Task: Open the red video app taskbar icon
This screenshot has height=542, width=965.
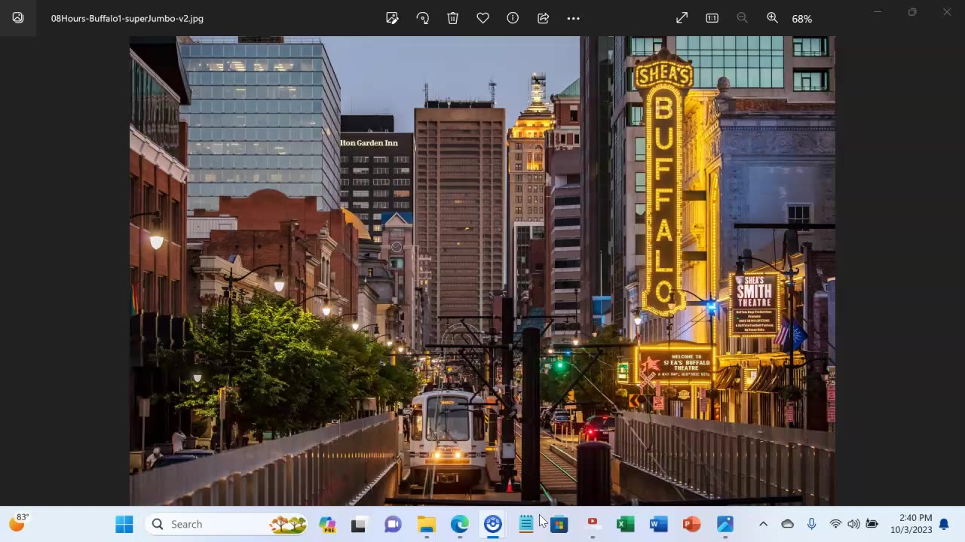Action: 593,522
